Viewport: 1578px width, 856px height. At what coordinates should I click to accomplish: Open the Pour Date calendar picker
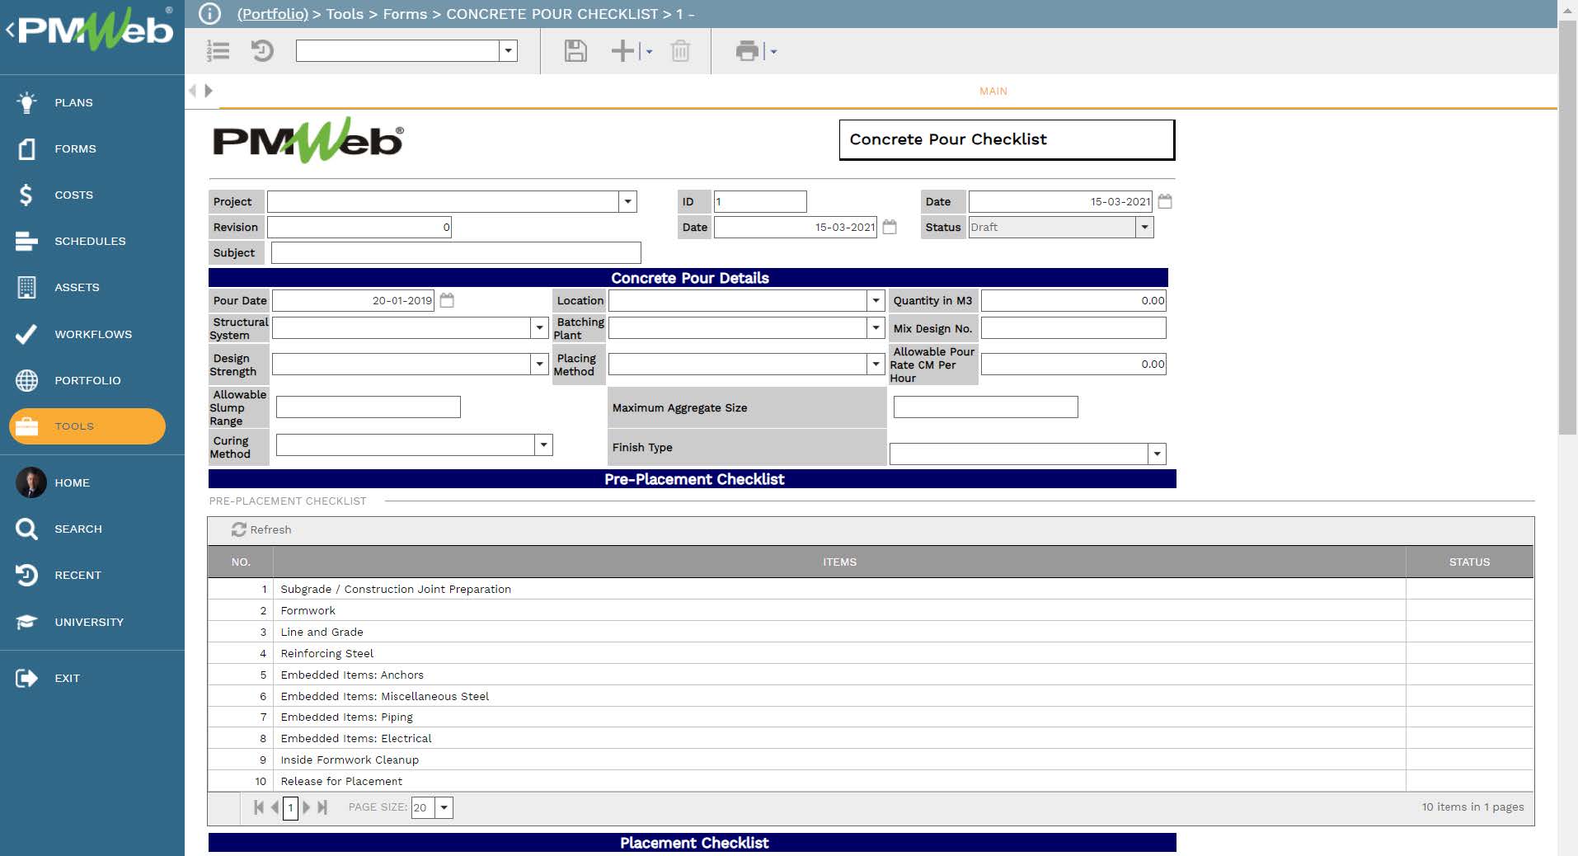tap(446, 300)
